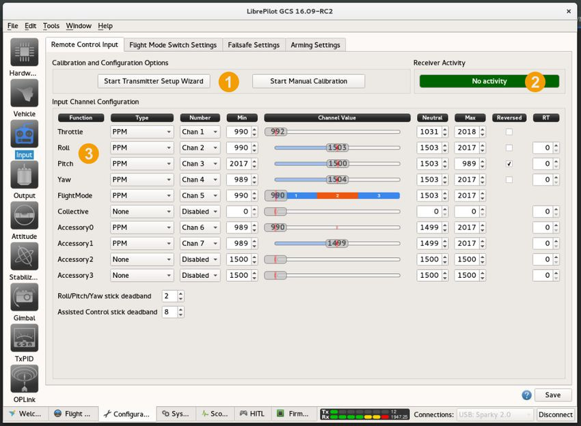Viewport: 581px width, 426px height.
Task: Select the Configuration workspace tab
Action: coord(127,414)
